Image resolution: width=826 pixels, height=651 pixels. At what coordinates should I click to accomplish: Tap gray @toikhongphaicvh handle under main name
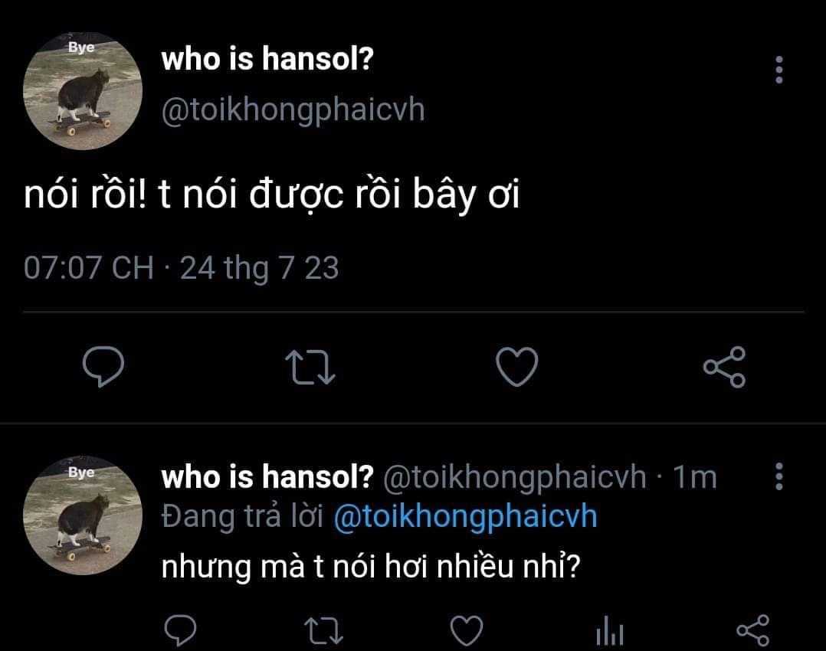point(292,110)
